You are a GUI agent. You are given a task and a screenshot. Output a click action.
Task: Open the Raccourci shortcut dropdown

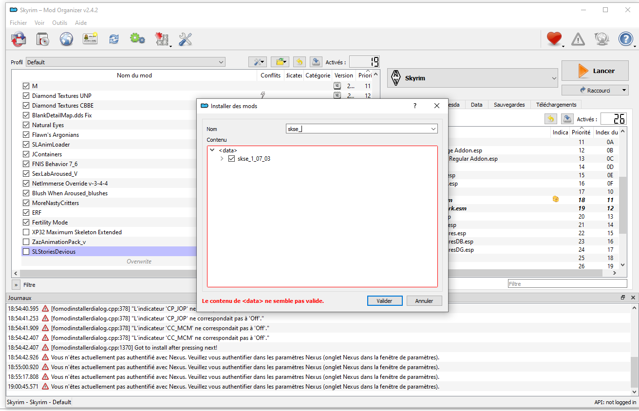tap(595, 90)
